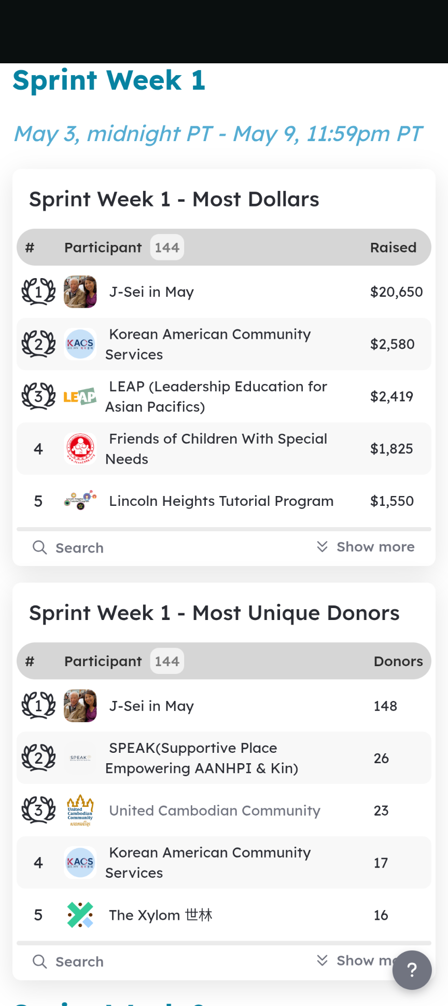Viewport: 448px width, 1006px height.
Task: Click J-Sei photo thumbnail in Unique Donors
Action: coord(80,706)
